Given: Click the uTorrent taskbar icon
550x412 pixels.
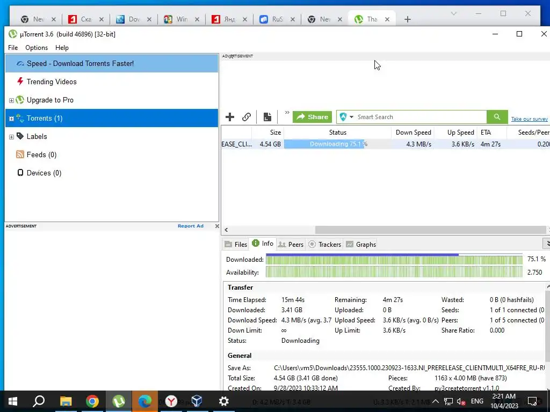Looking at the screenshot, I should (119, 401).
